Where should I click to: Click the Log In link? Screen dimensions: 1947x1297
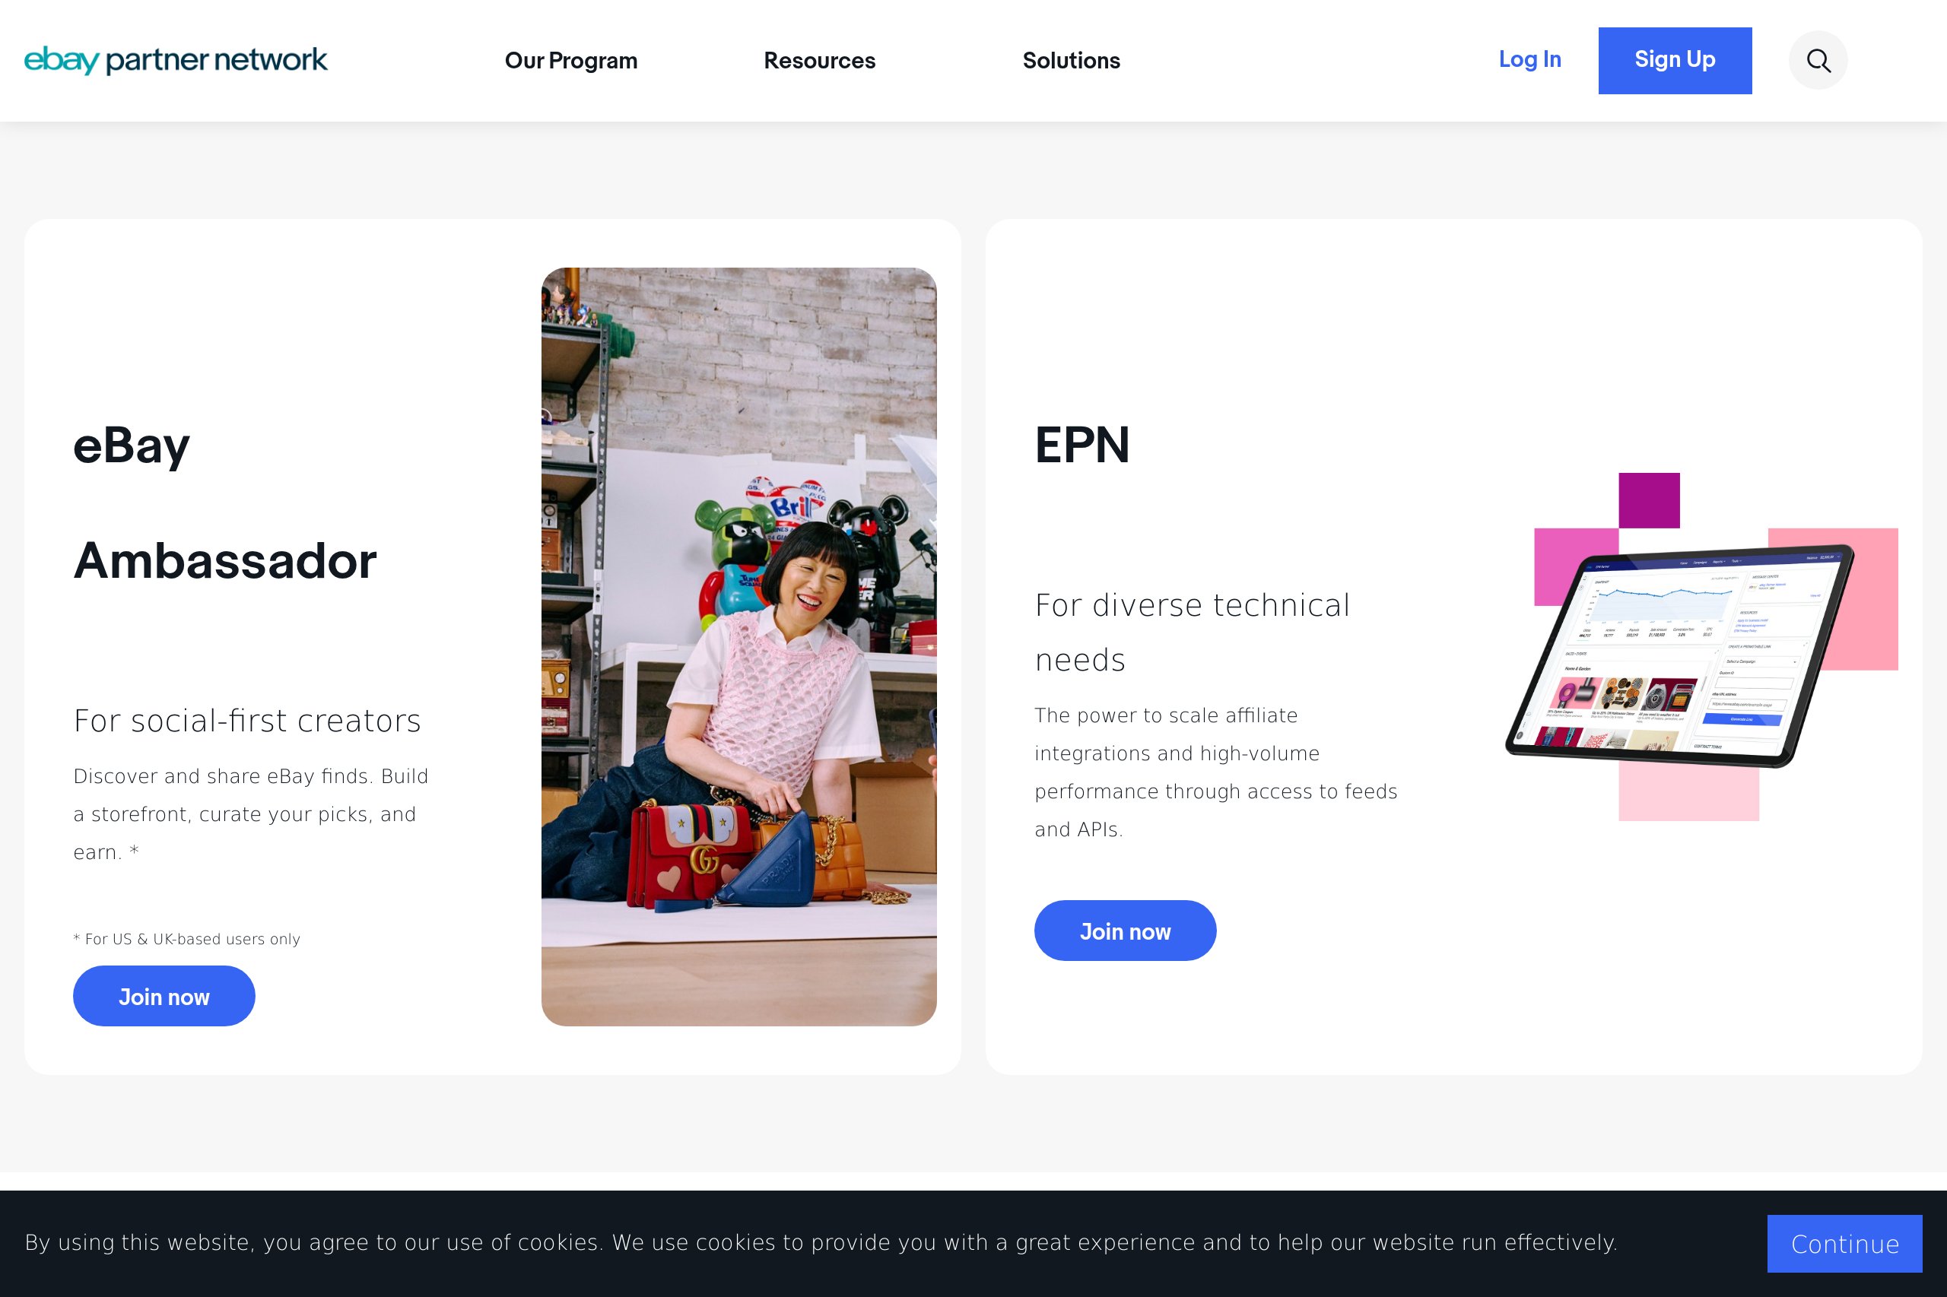(x=1529, y=59)
